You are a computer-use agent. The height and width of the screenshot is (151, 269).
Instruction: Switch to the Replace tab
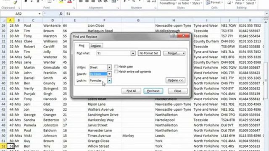[x=96, y=46]
